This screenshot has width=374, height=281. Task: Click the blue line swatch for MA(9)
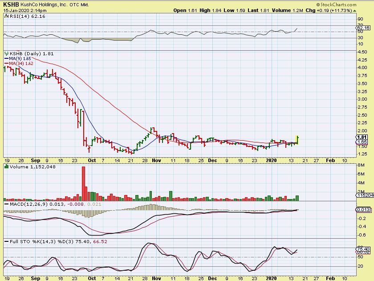click(x=7, y=59)
